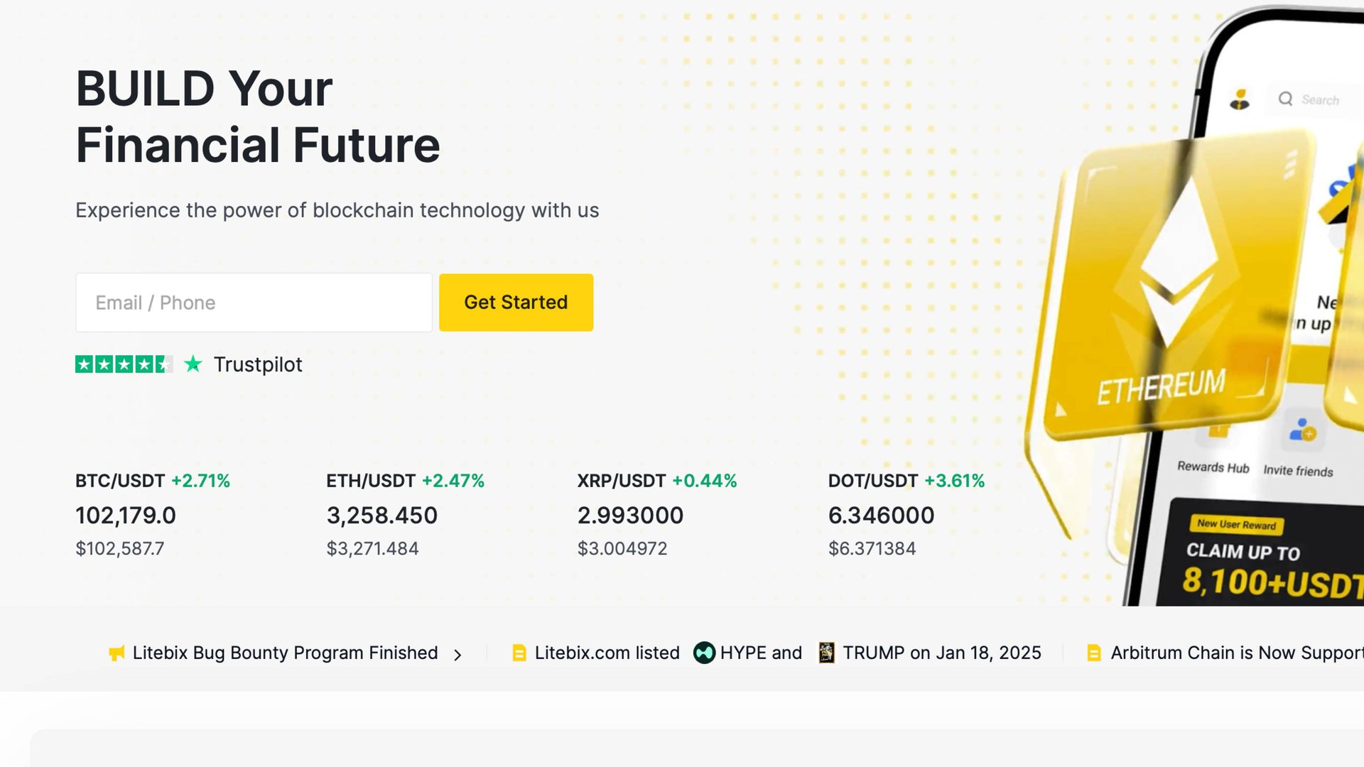Click the Get Started button
1364x767 pixels.
(516, 303)
